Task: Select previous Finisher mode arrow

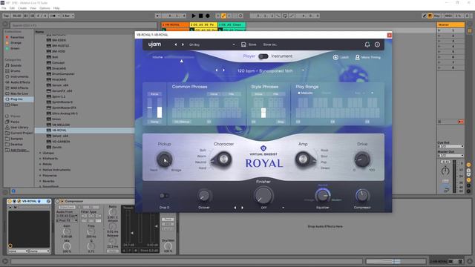Action: click(x=235, y=208)
